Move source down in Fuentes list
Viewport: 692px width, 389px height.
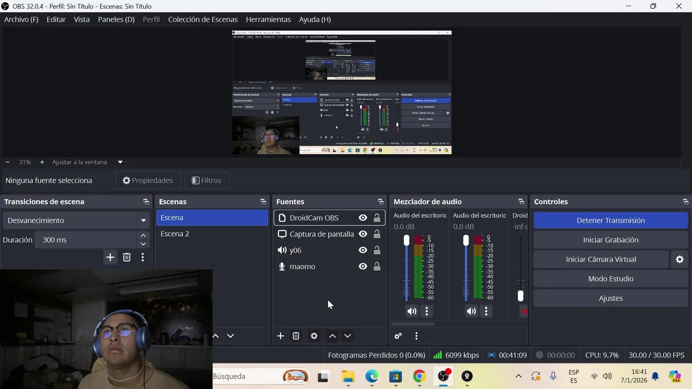click(348, 336)
